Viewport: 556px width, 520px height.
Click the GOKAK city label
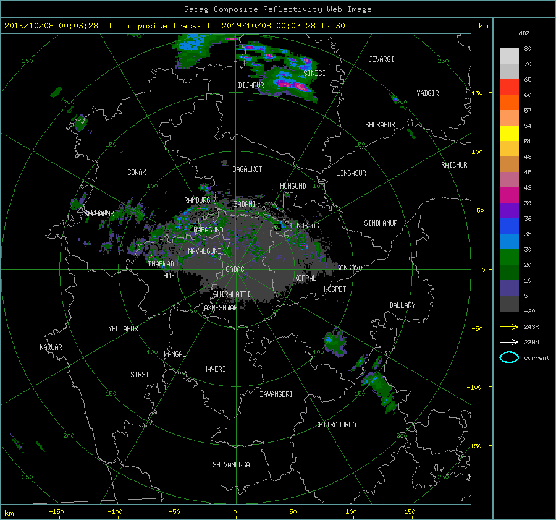tap(137, 173)
